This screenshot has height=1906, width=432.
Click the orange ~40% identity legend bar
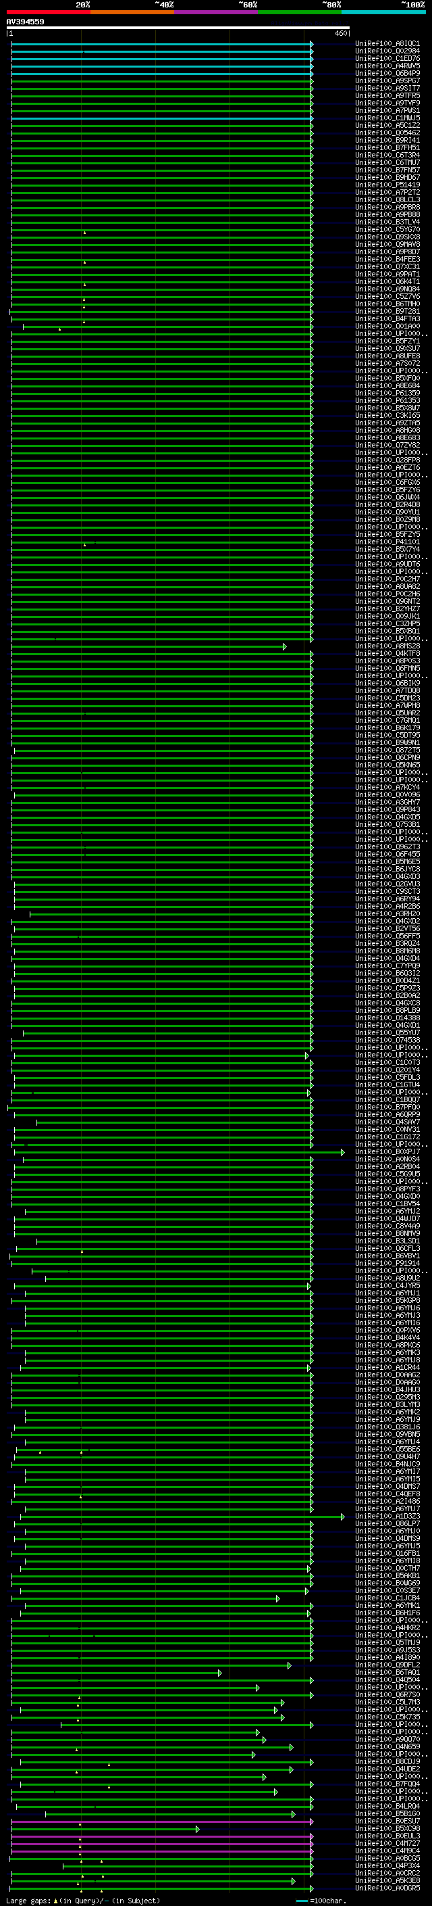(x=132, y=12)
